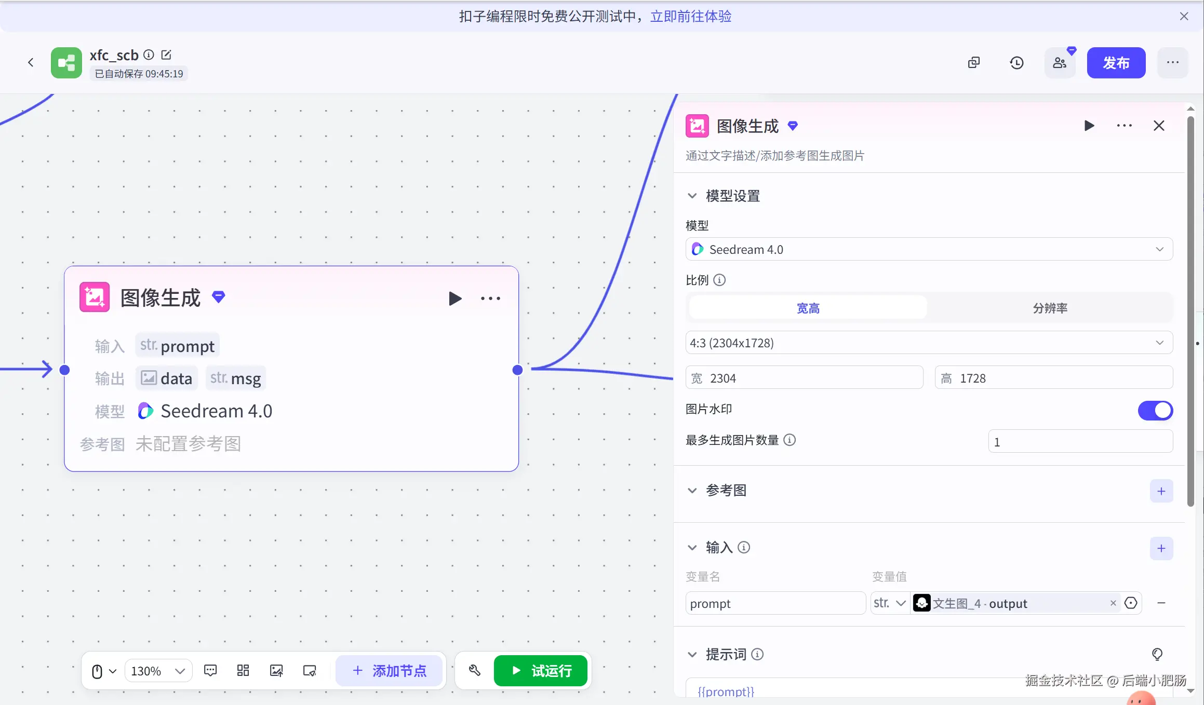Click the prompt lightbulb icon beside 提示词
1204x705 pixels.
1157,654
